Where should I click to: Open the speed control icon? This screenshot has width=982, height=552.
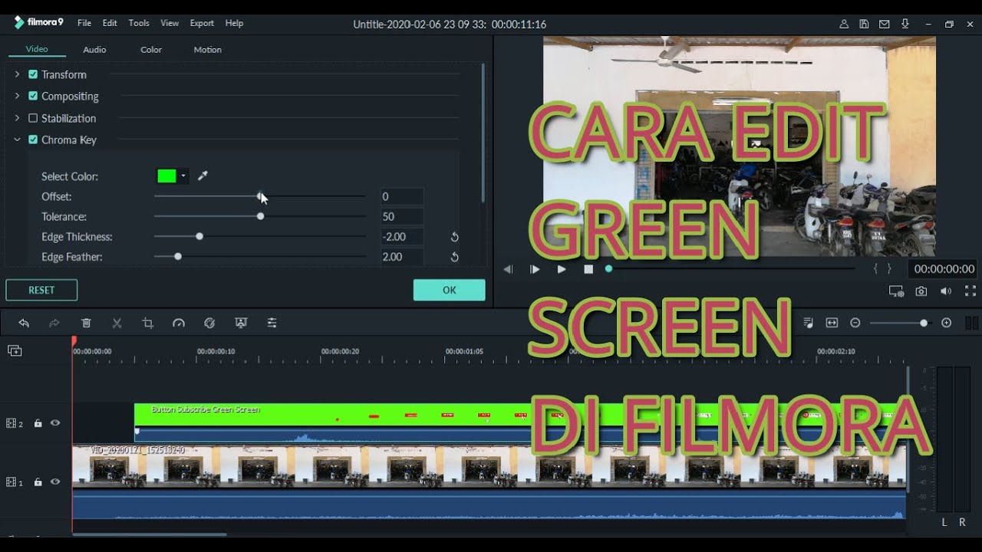179,324
